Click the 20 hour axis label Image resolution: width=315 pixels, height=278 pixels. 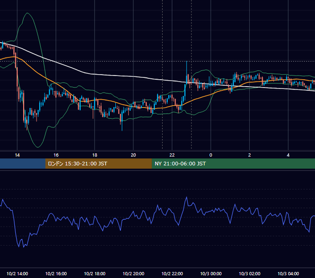click(133, 155)
